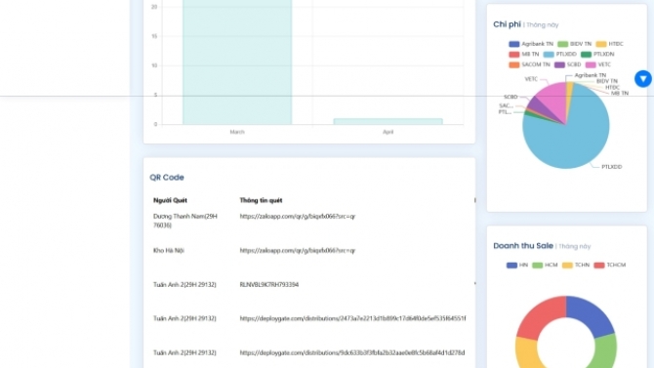Toggle Agribank TN legend entry in Chi phí
This screenshot has width=654, height=368.
click(x=531, y=44)
